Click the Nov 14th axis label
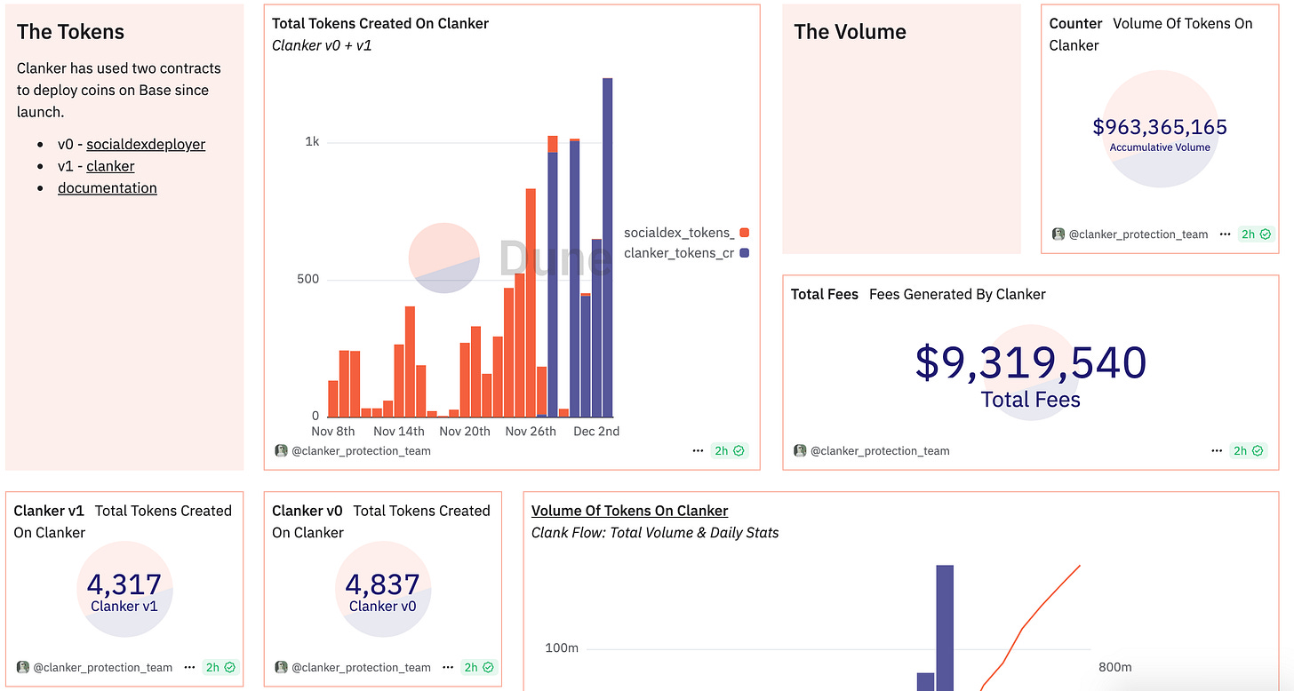This screenshot has height=691, width=1294. (399, 432)
